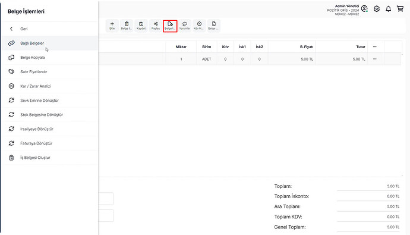Click the trash can delete icon
The image size is (410, 235).
[x=127, y=26]
